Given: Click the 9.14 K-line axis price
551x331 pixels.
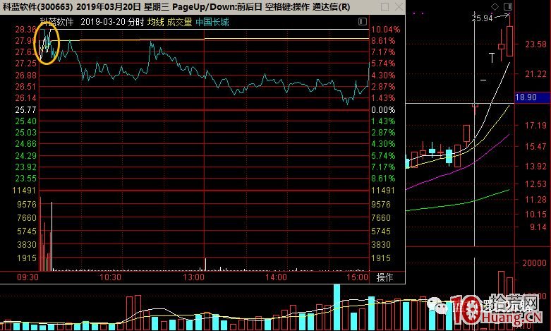Looking at the screenshot, I should pos(538,227).
